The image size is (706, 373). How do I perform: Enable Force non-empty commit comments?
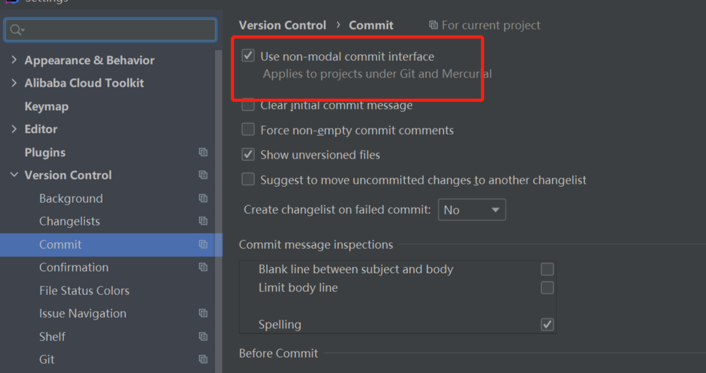(x=248, y=130)
